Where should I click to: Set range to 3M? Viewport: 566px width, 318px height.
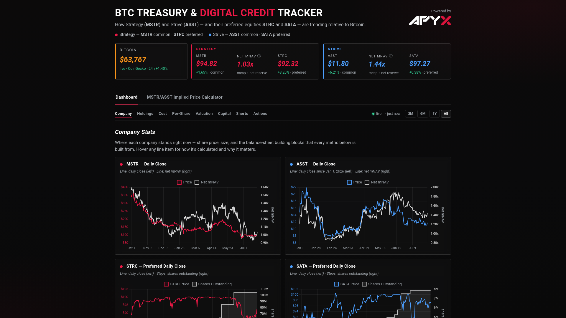pyautogui.click(x=410, y=114)
